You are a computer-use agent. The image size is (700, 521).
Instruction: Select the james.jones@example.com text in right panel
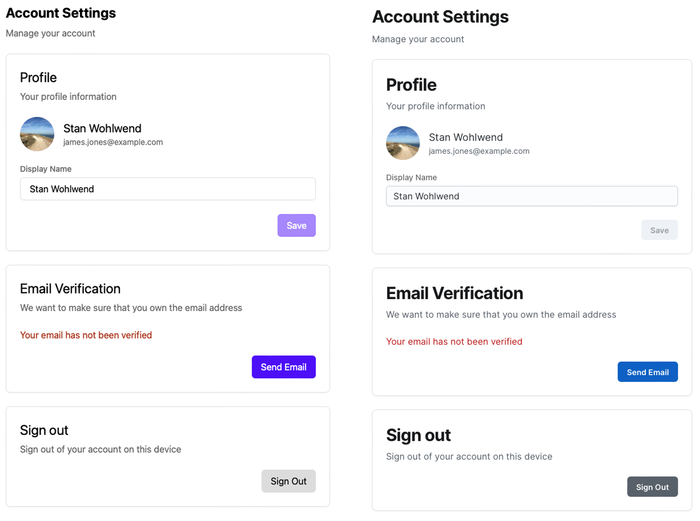(479, 151)
